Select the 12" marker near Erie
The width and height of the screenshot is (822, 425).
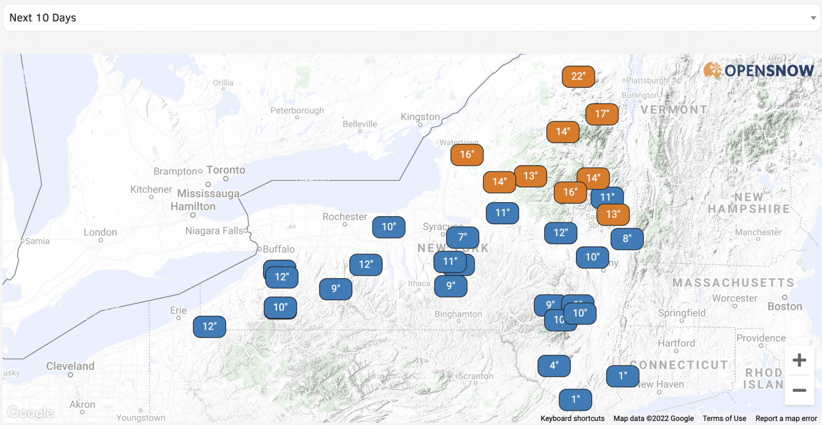[210, 326]
